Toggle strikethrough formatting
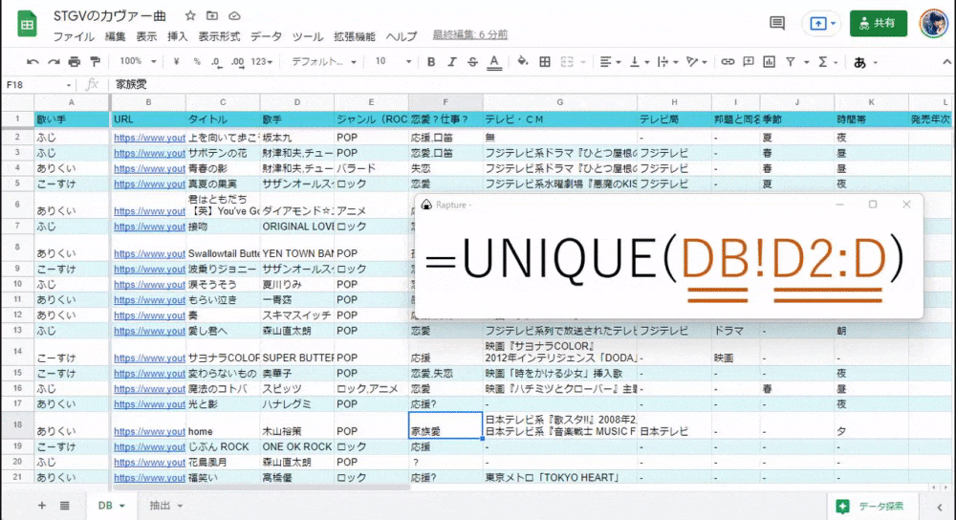The width and height of the screenshot is (956, 520). point(472,62)
